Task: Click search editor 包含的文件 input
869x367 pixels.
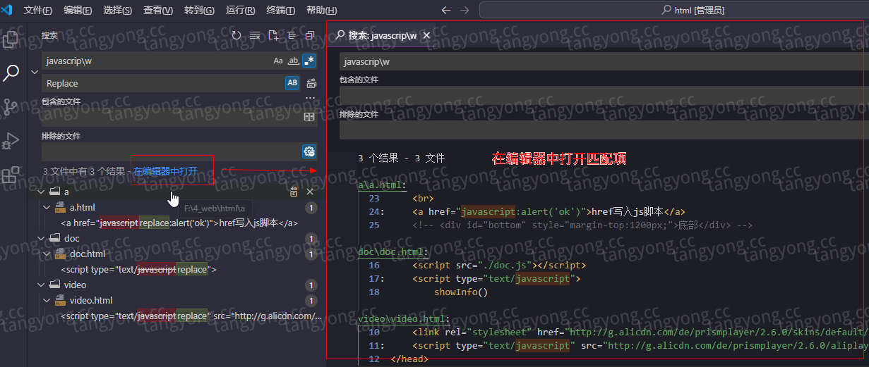Action: coord(604,95)
